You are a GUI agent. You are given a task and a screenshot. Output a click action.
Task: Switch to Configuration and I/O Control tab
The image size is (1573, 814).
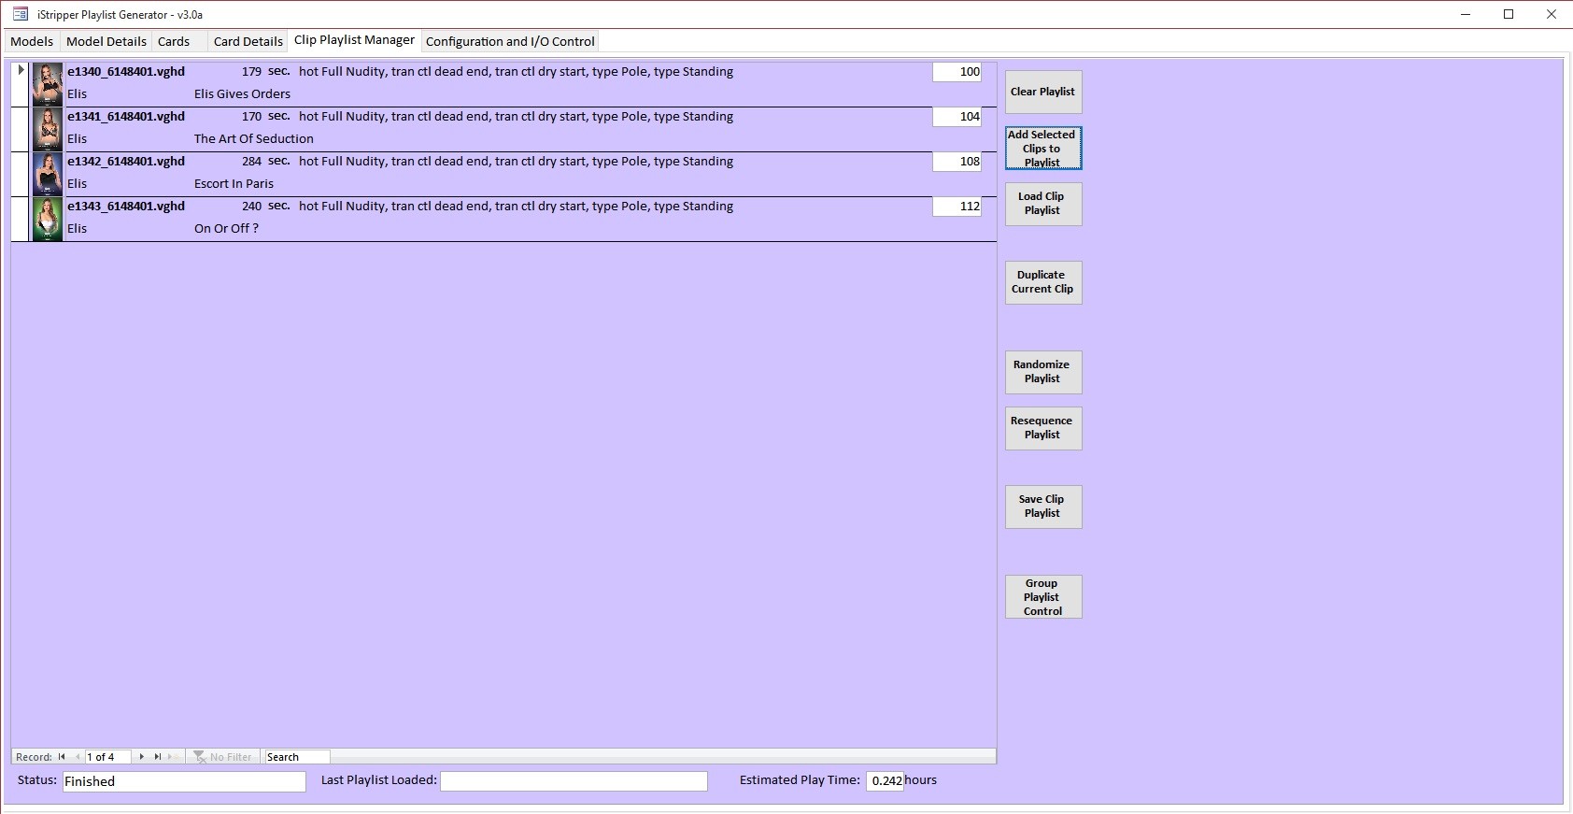pyautogui.click(x=510, y=41)
